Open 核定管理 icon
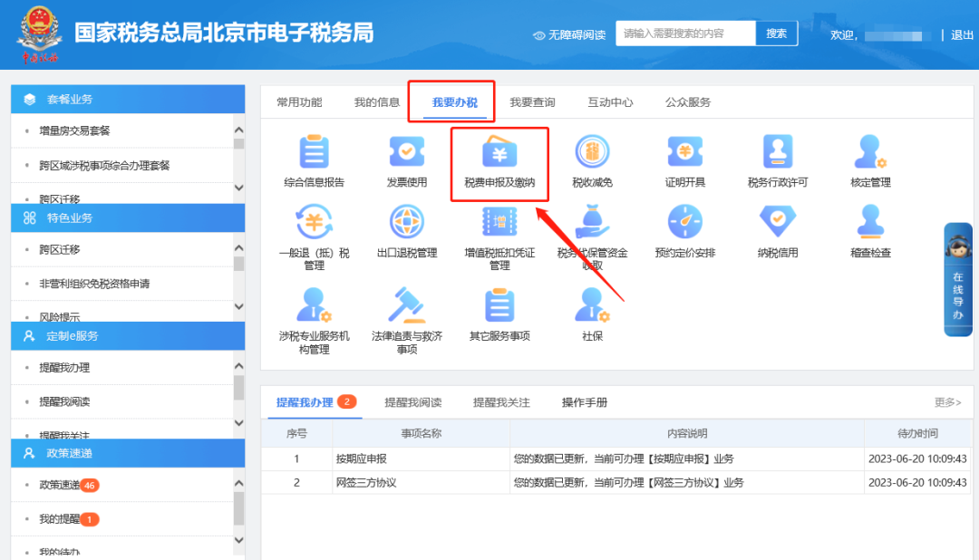 870,151
